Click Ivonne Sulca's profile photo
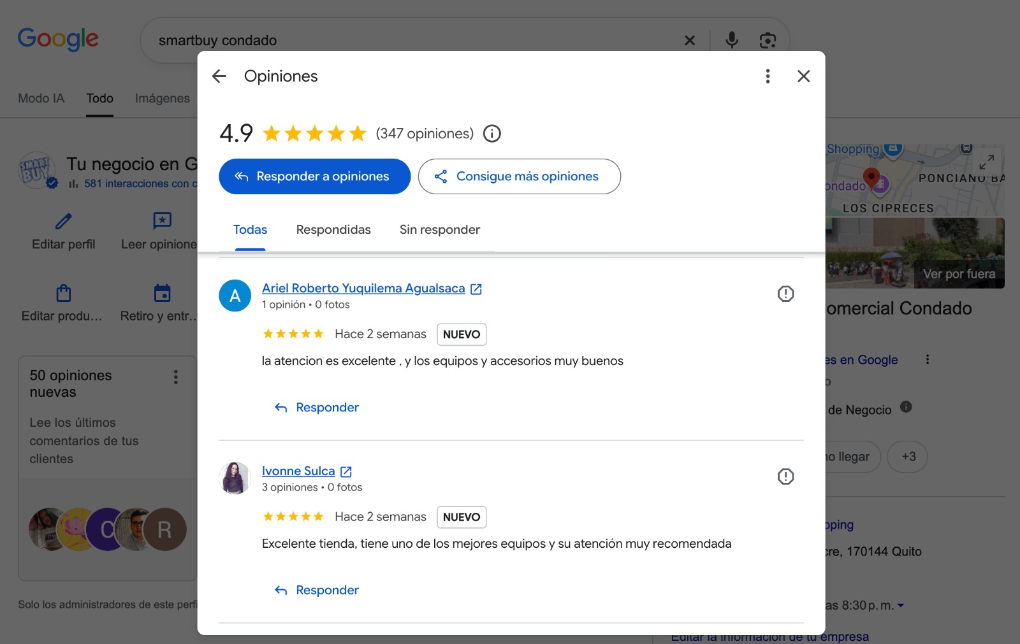This screenshot has height=644, width=1020. tap(235, 478)
